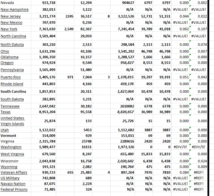Open the New York link

[9, 29]
